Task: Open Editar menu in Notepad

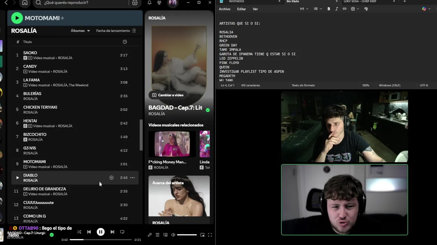Action: coord(242,9)
